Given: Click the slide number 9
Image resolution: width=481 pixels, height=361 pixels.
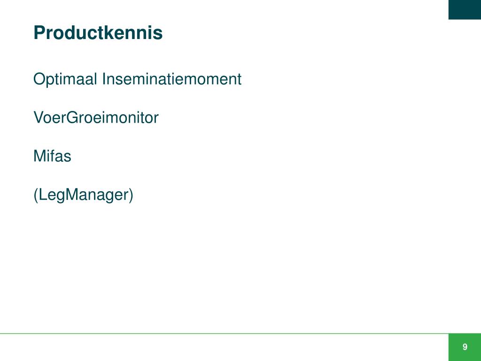Looking at the screenshot, I should click(465, 347).
